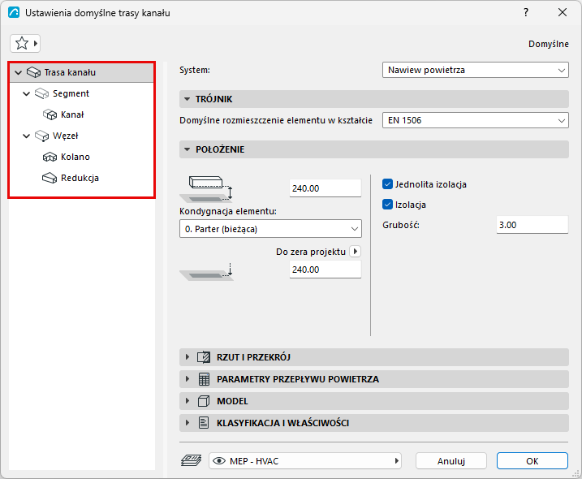Toggle the eye icon in layer selector

(219, 461)
